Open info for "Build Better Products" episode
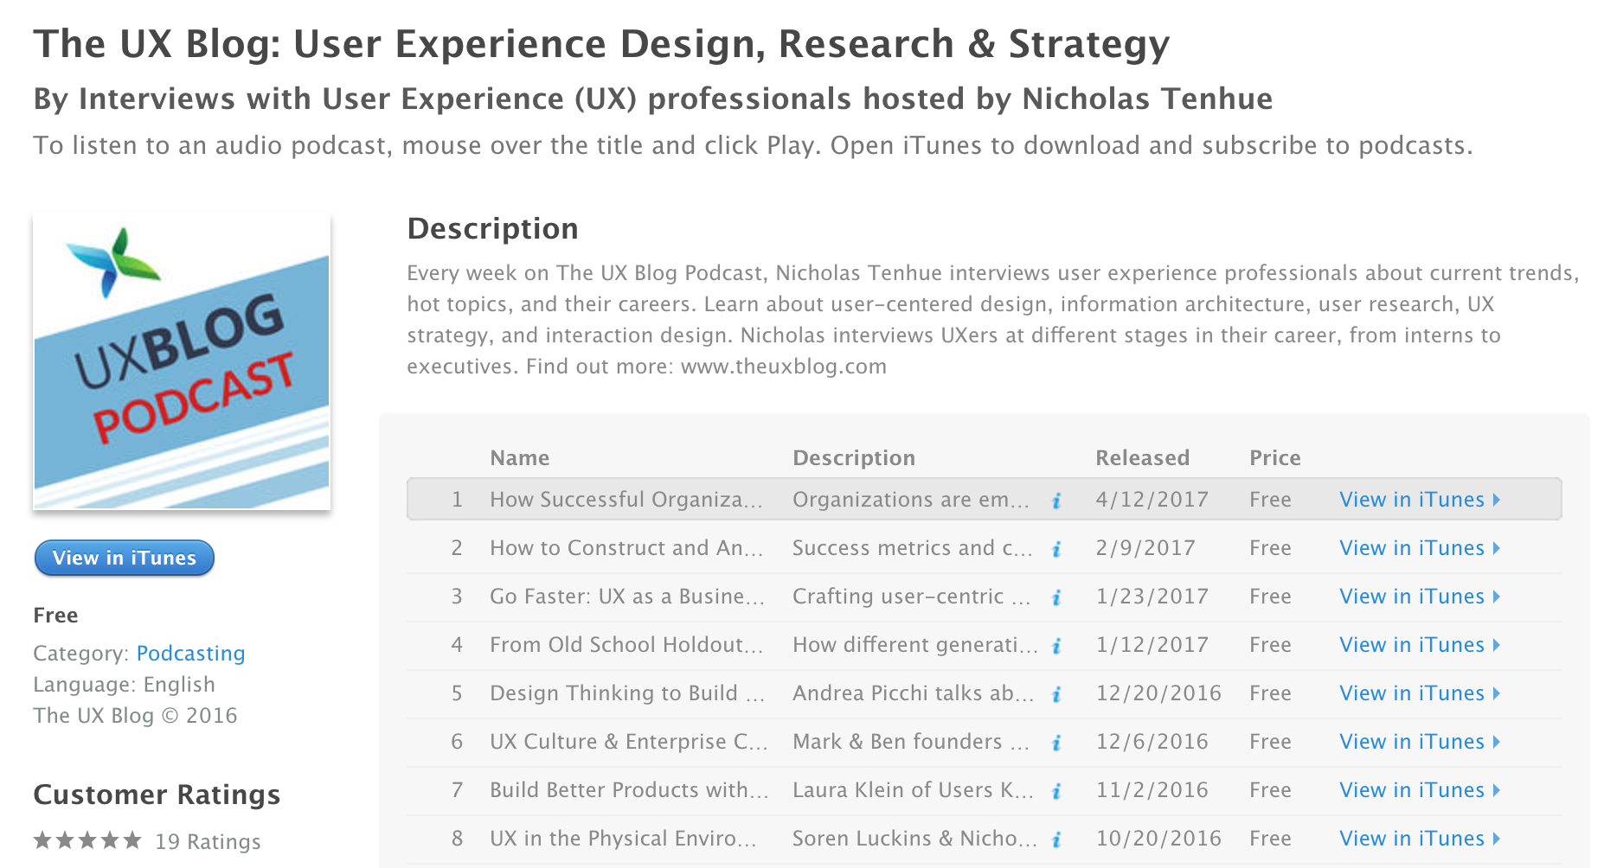Image resolution: width=1604 pixels, height=868 pixels. click(x=1055, y=789)
